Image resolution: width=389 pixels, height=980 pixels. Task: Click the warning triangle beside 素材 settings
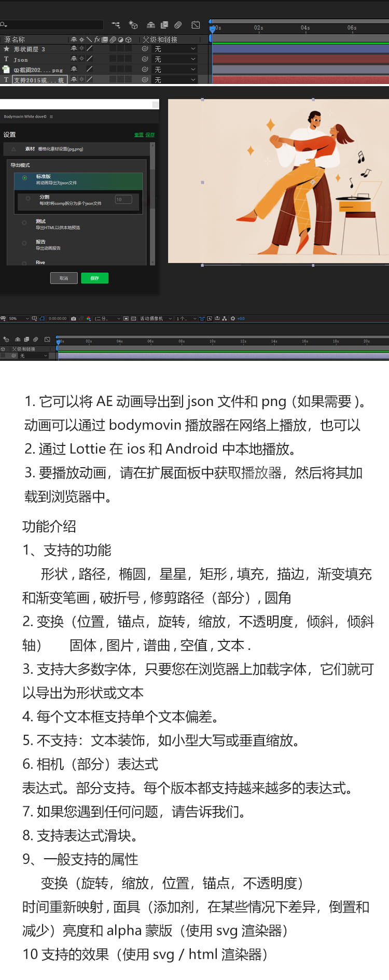click(x=13, y=149)
